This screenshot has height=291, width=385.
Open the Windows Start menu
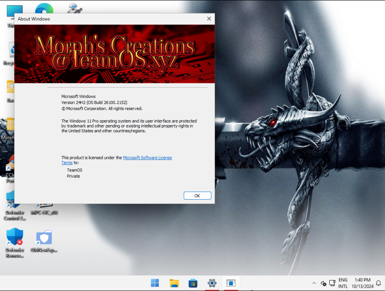(x=155, y=283)
